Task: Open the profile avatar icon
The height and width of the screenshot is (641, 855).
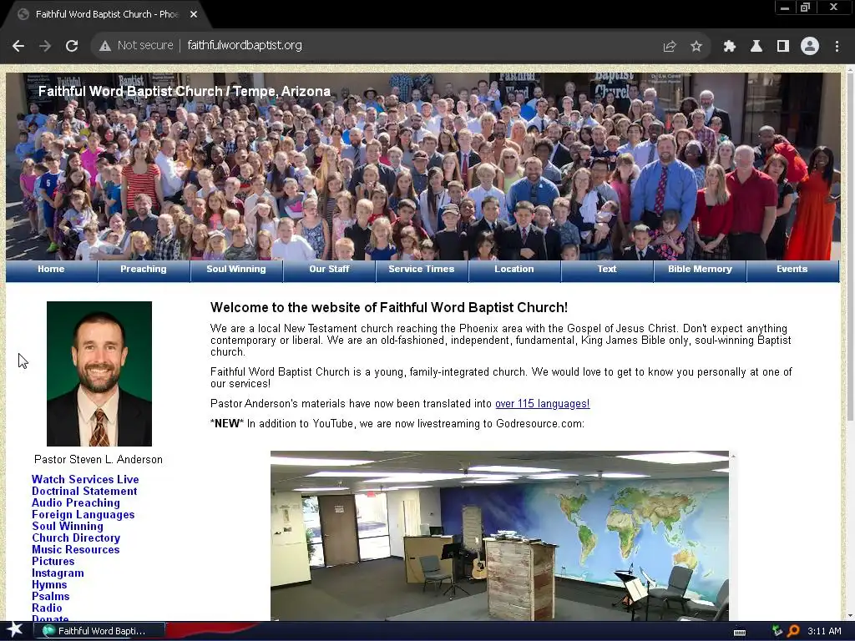Action: tap(810, 46)
